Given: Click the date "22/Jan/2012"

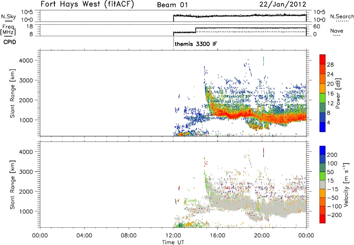Looking at the screenshot, I should coord(283,4).
